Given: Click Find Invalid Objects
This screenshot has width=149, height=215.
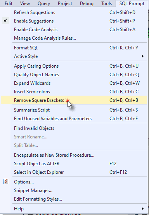Looking at the screenshot, I should pyautogui.click(x=74, y=128).
